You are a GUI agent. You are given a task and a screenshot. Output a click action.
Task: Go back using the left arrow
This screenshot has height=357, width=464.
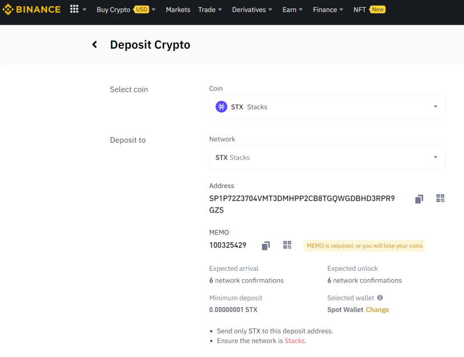[95, 45]
